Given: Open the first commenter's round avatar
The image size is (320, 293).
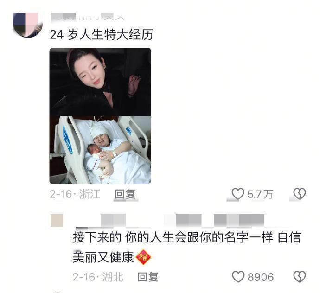Looking at the screenshot, I should point(28,25).
